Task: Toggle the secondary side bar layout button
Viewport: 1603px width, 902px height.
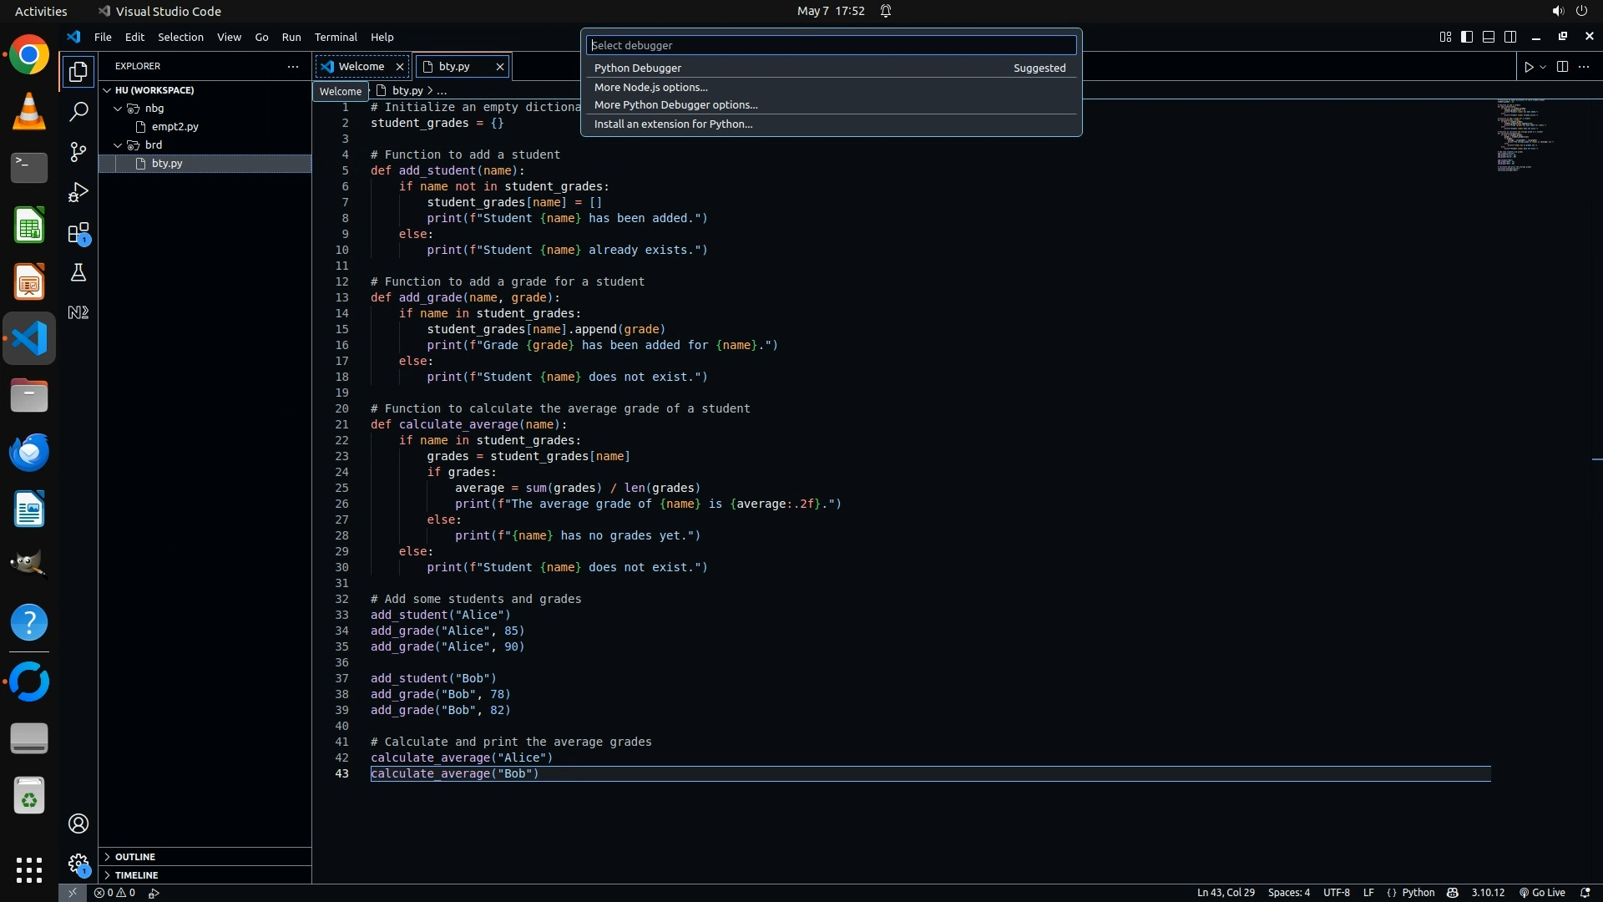Action: click(x=1510, y=37)
